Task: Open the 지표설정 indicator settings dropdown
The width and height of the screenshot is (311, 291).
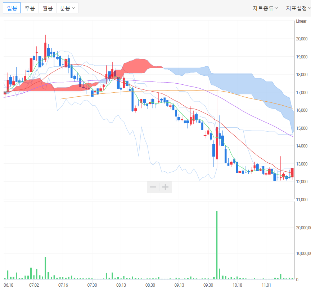Action: pyautogui.click(x=298, y=8)
